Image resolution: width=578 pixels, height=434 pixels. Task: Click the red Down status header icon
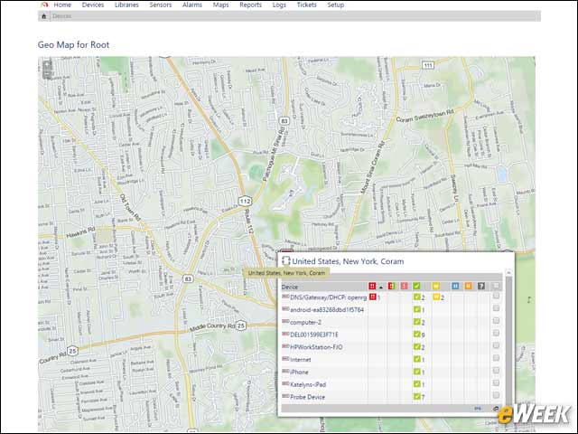click(x=372, y=286)
